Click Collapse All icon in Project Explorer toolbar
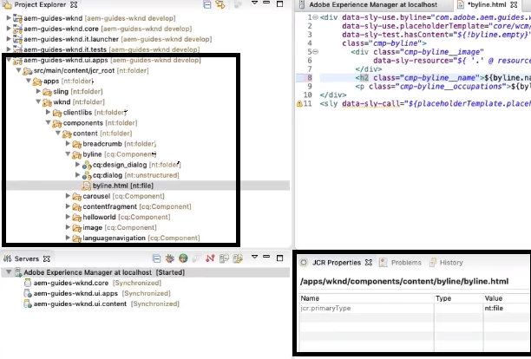Image resolution: width=531 pixels, height=359 pixels. coord(206,4)
